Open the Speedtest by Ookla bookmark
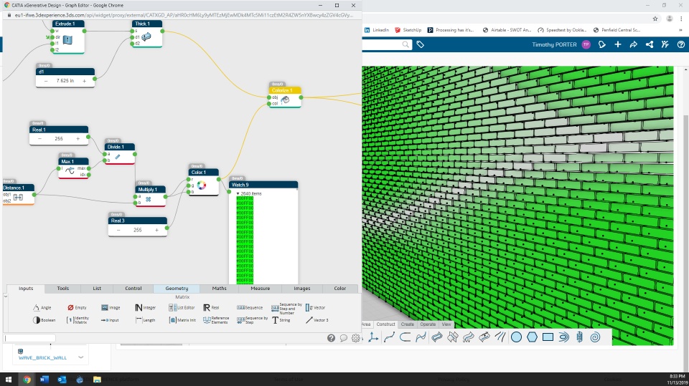The image size is (689, 386). click(562, 30)
